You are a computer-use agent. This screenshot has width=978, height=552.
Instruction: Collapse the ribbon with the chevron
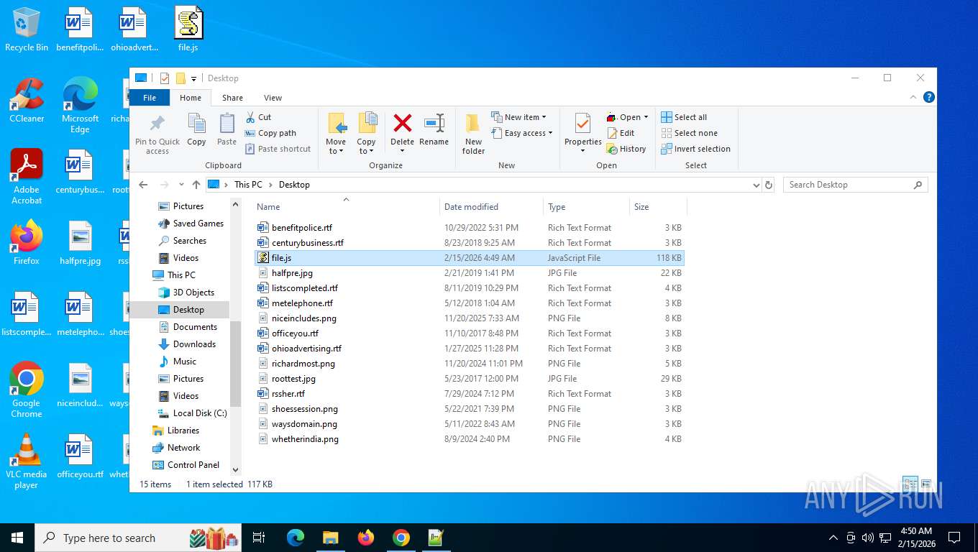coord(914,97)
